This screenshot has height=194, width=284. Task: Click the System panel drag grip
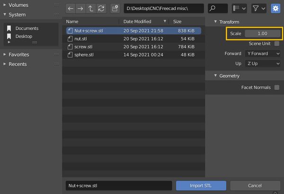(56, 14)
